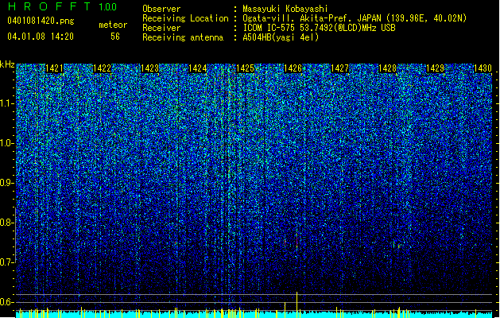Click the 1429 time marker

tap(436, 68)
